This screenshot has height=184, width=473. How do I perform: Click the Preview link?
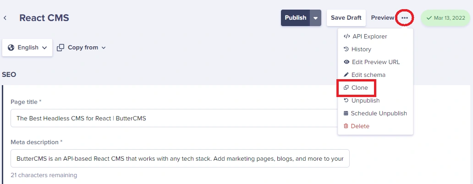[x=383, y=18]
